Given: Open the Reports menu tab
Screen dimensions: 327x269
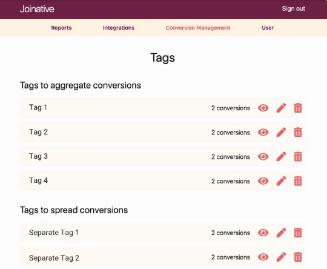Looking at the screenshot, I should click(x=61, y=28).
